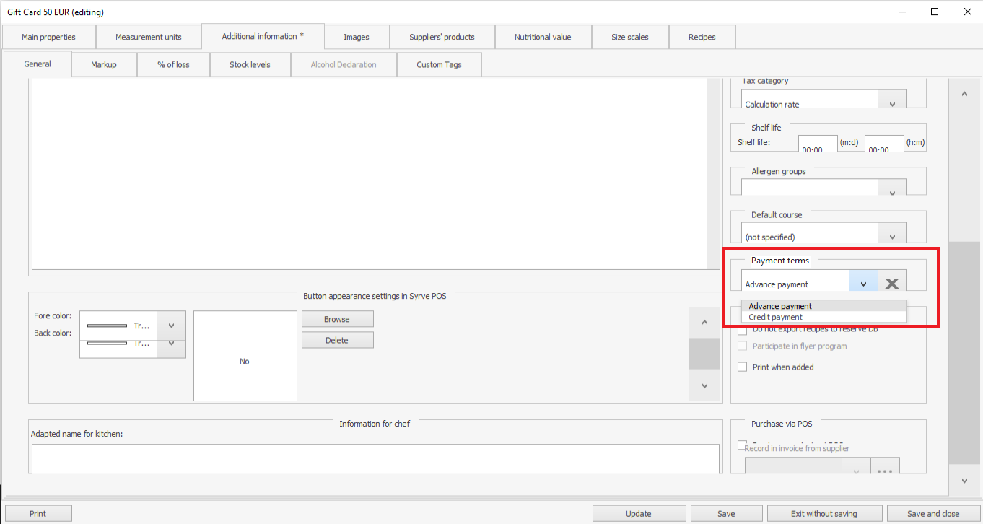Click the main panel scroll down arrow
Viewport: 983px width, 524px height.
click(964, 481)
